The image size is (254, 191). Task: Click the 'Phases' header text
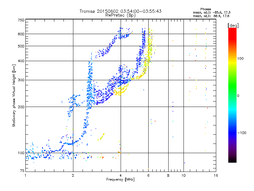[x=205, y=9]
